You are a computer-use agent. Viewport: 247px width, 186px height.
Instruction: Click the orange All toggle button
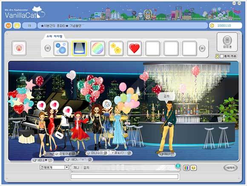tap(8, 26)
